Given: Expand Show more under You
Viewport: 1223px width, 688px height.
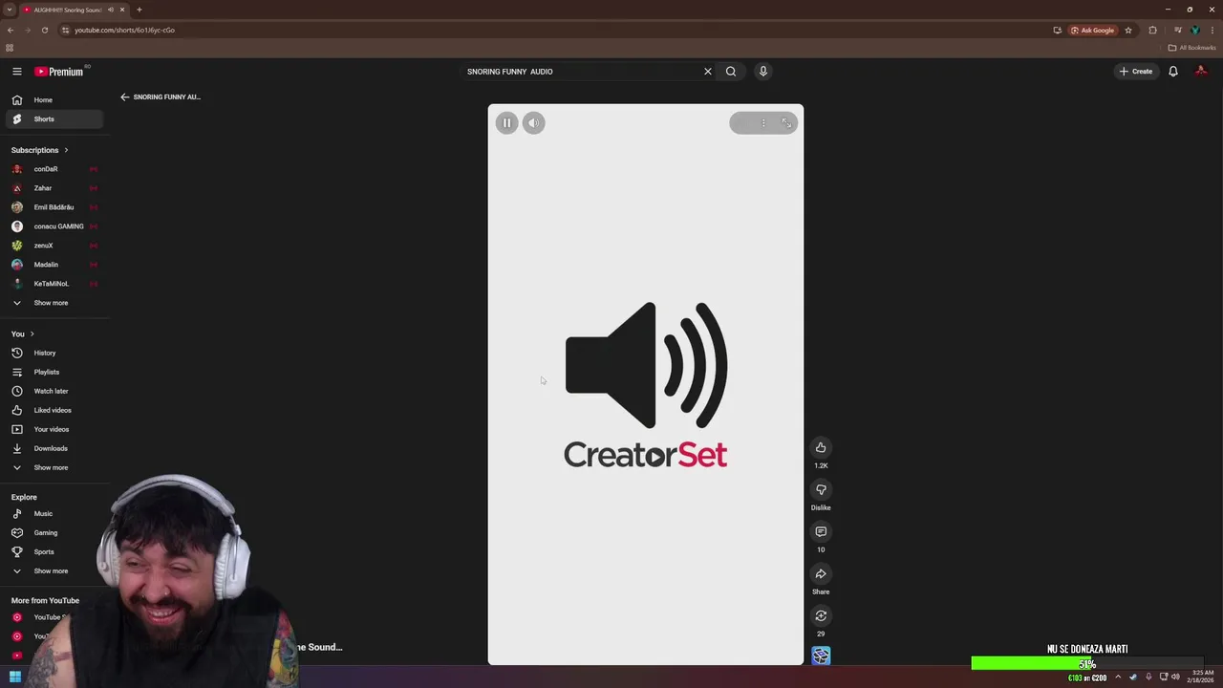Looking at the screenshot, I should pyautogui.click(x=54, y=467).
